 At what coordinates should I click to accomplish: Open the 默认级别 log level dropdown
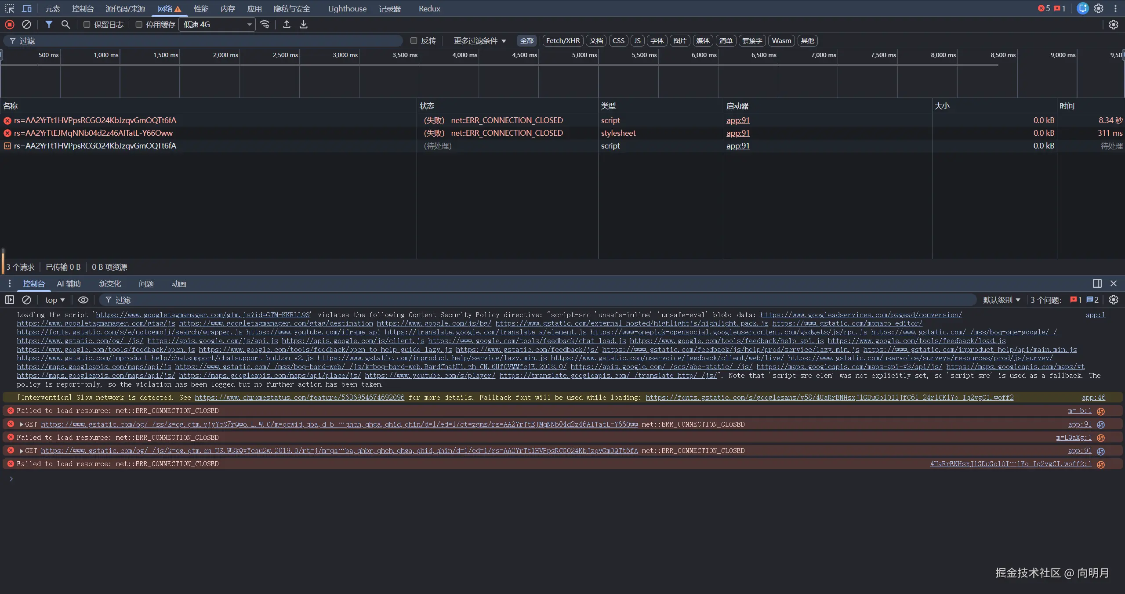pos(1002,300)
